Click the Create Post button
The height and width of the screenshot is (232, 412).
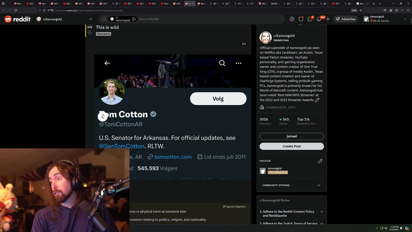pyautogui.click(x=292, y=146)
